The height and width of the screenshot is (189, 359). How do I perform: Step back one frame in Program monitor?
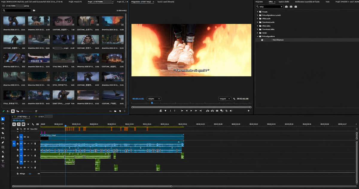[187, 111]
